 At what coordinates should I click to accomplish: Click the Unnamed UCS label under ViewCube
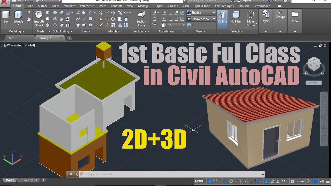coord(314,83)
